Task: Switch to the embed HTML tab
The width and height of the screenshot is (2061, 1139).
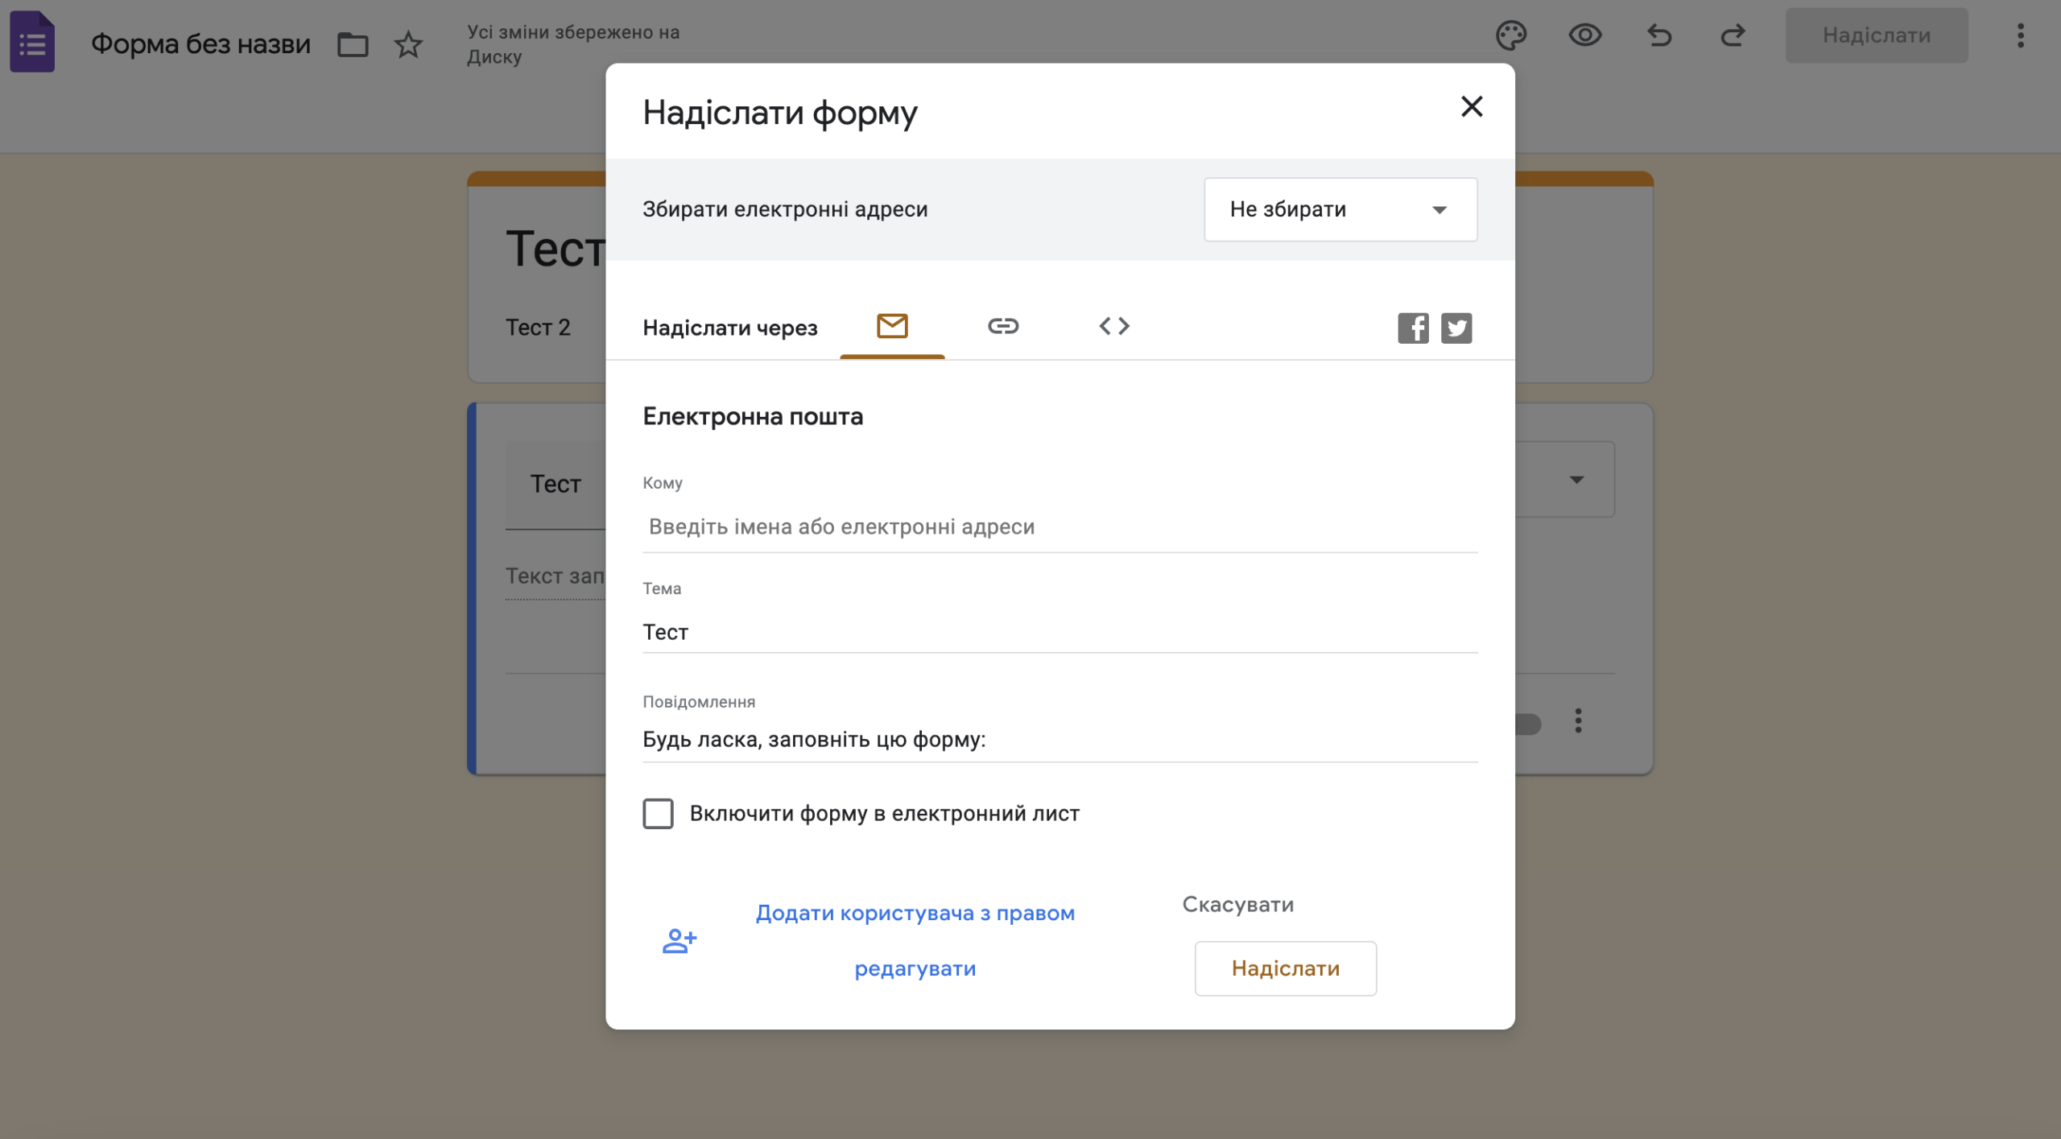Action: click(1114, 326)
